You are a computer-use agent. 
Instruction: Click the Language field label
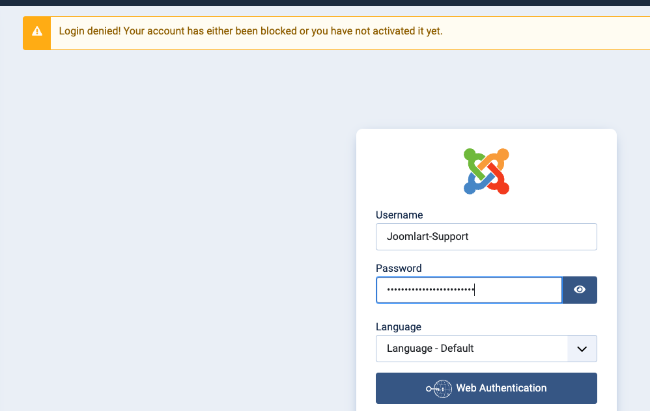[x=399, y=327]
